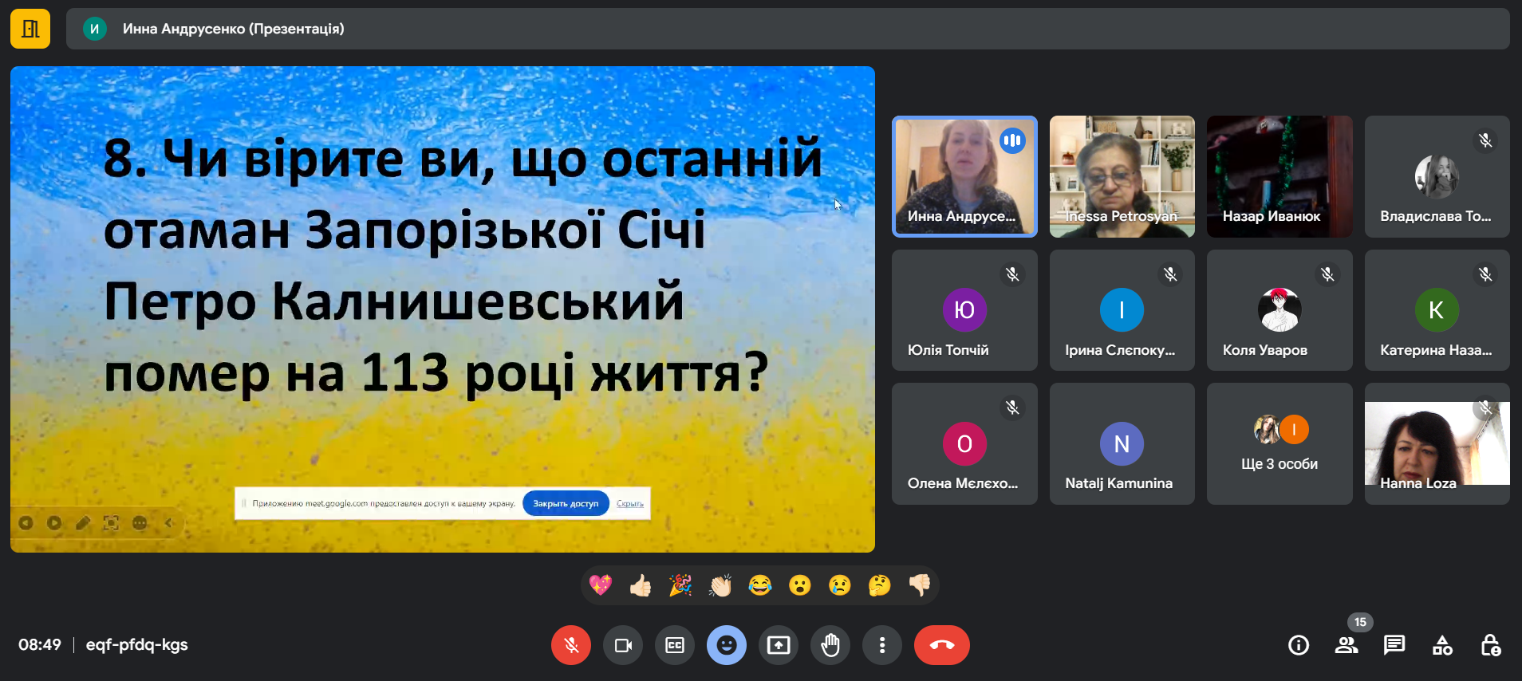Click the "Скрыть" link in sharing banner
The image size is (1522, 681).
(630, 503)
